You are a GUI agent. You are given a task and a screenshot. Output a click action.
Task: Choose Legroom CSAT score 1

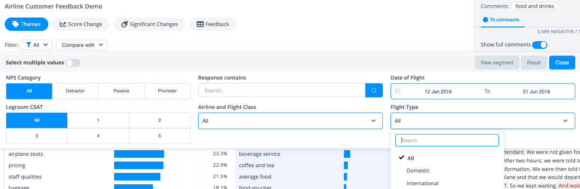pos(98,120)
